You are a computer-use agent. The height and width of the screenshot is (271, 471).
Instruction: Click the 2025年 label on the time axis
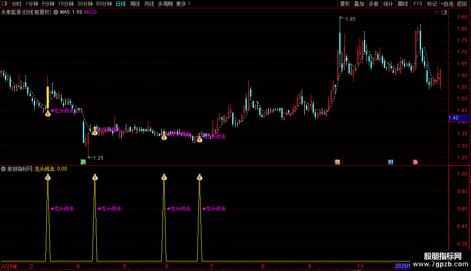tap(9, 266)
